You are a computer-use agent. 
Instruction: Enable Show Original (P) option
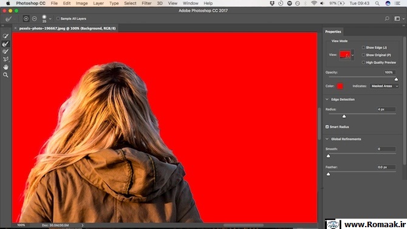coord(363,55)
